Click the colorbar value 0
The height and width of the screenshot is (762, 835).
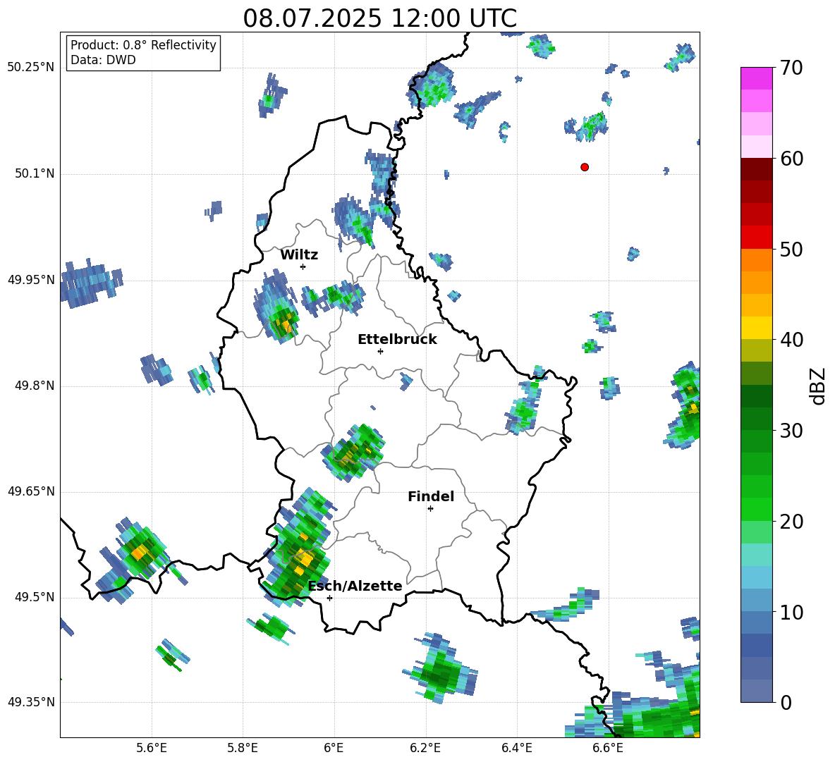tap(786, 702)
